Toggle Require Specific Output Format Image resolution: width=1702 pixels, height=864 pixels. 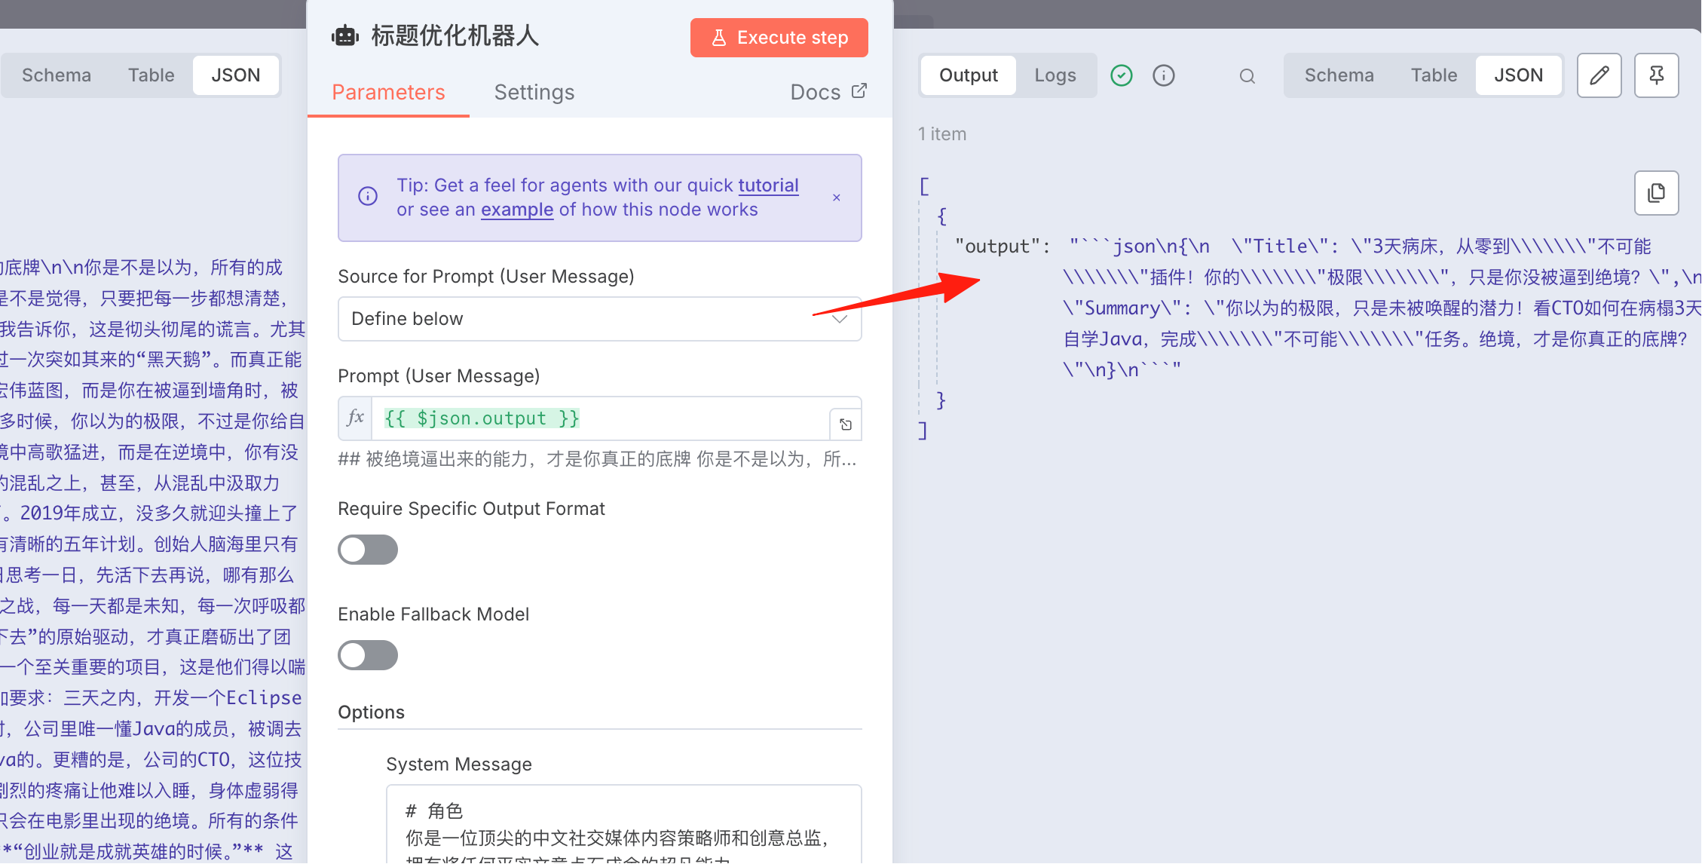(368, 550)
